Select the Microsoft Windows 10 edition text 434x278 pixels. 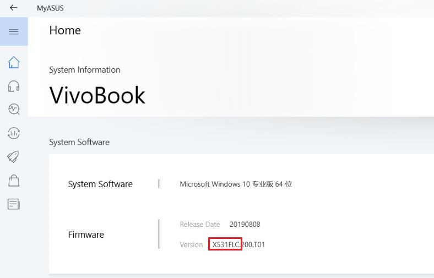(x=236, y=184)
